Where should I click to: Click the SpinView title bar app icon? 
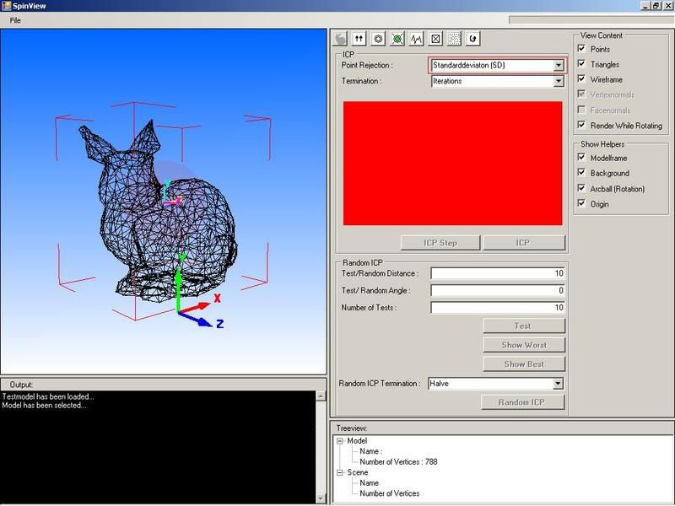6,6
